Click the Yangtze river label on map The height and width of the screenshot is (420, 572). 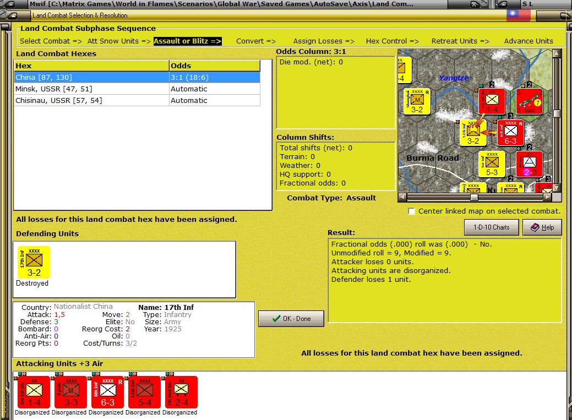coord(454,78)
